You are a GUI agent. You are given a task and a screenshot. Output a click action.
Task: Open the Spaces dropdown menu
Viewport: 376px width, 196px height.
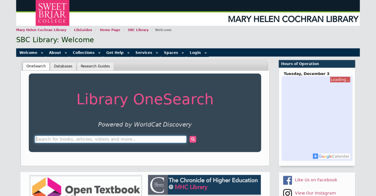point(174,53)
